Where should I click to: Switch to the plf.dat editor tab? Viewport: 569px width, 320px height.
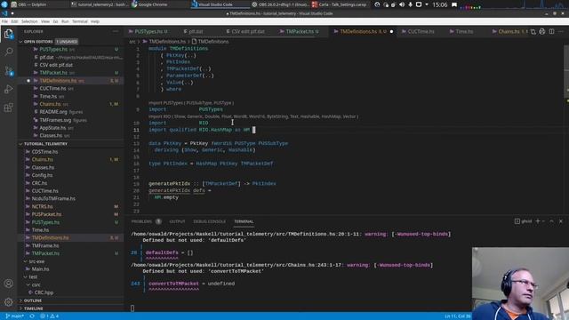point(196,32)
